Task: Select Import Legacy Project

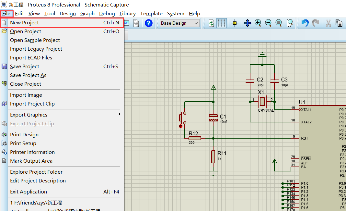Action: pos(62,49)
